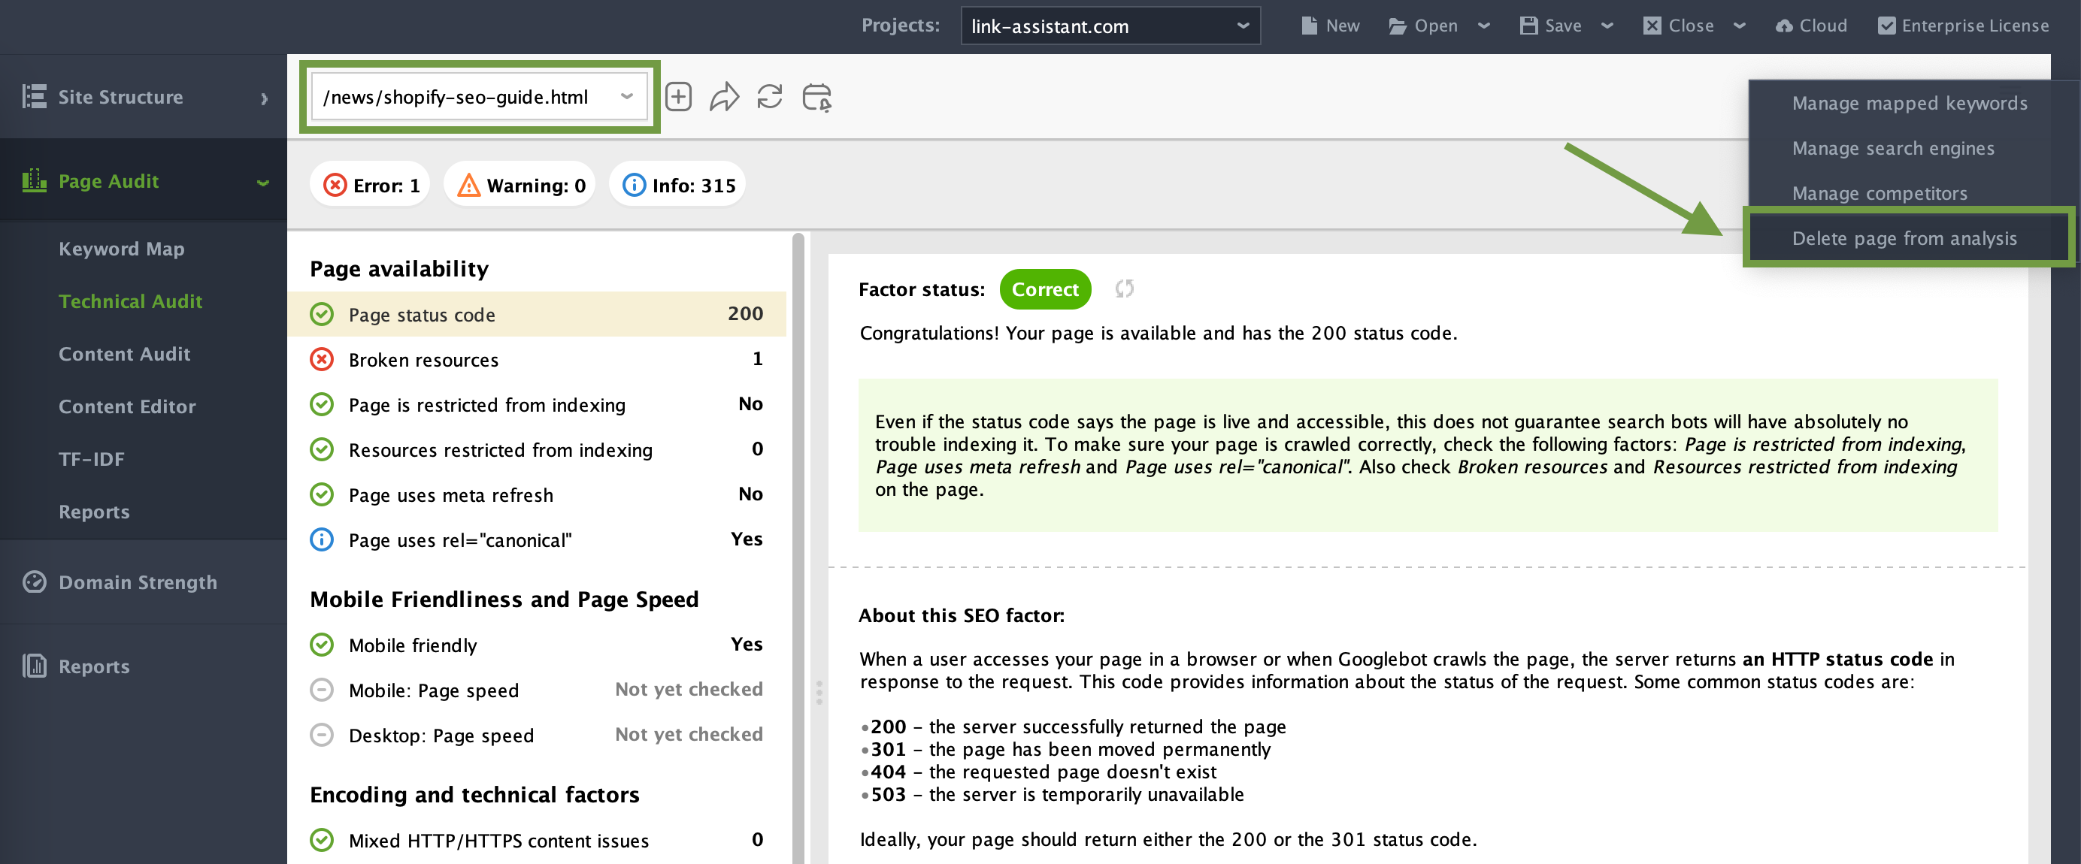
Task: Click the green check beside Page uses meta refresh
Action: 322,494
